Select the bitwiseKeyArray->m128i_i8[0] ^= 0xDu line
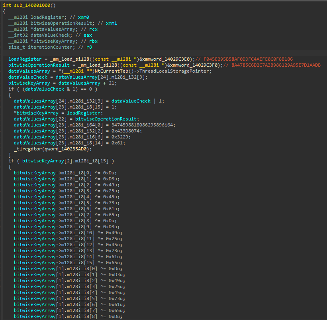327x320 pixels. click(x=65, y=173)
